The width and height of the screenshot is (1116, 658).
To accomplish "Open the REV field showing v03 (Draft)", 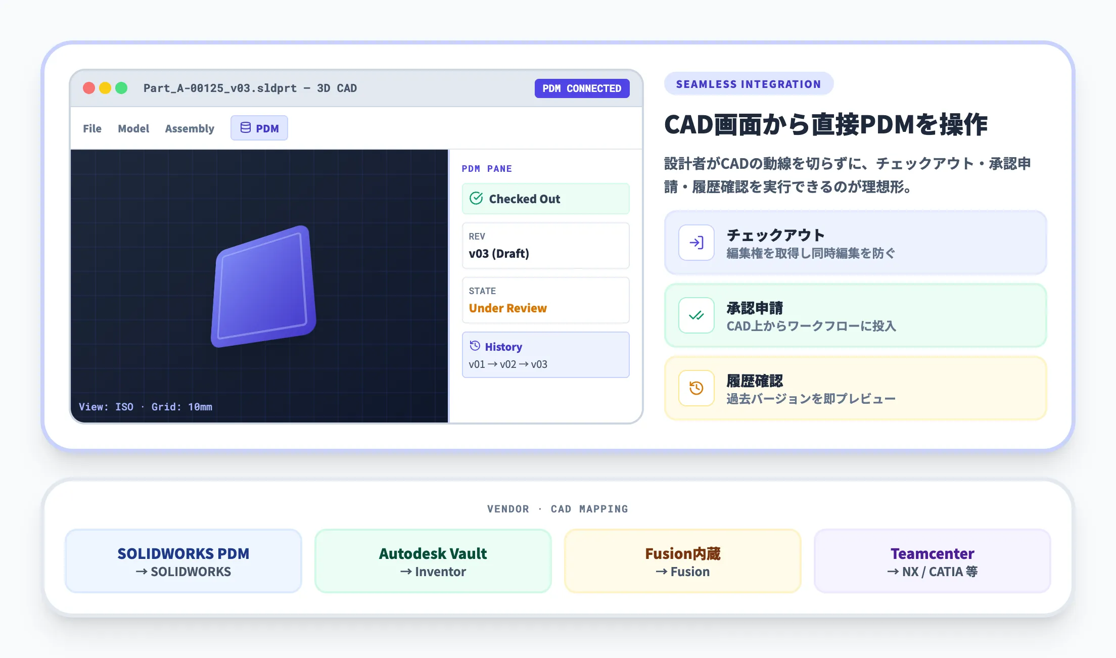I will (545, 246).
